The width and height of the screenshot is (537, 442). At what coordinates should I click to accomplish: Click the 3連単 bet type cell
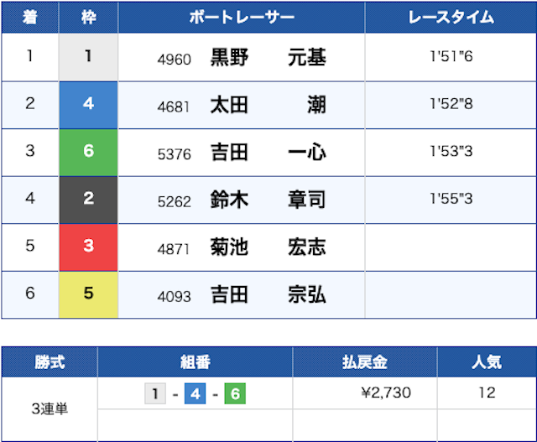(x=49, y=409)
